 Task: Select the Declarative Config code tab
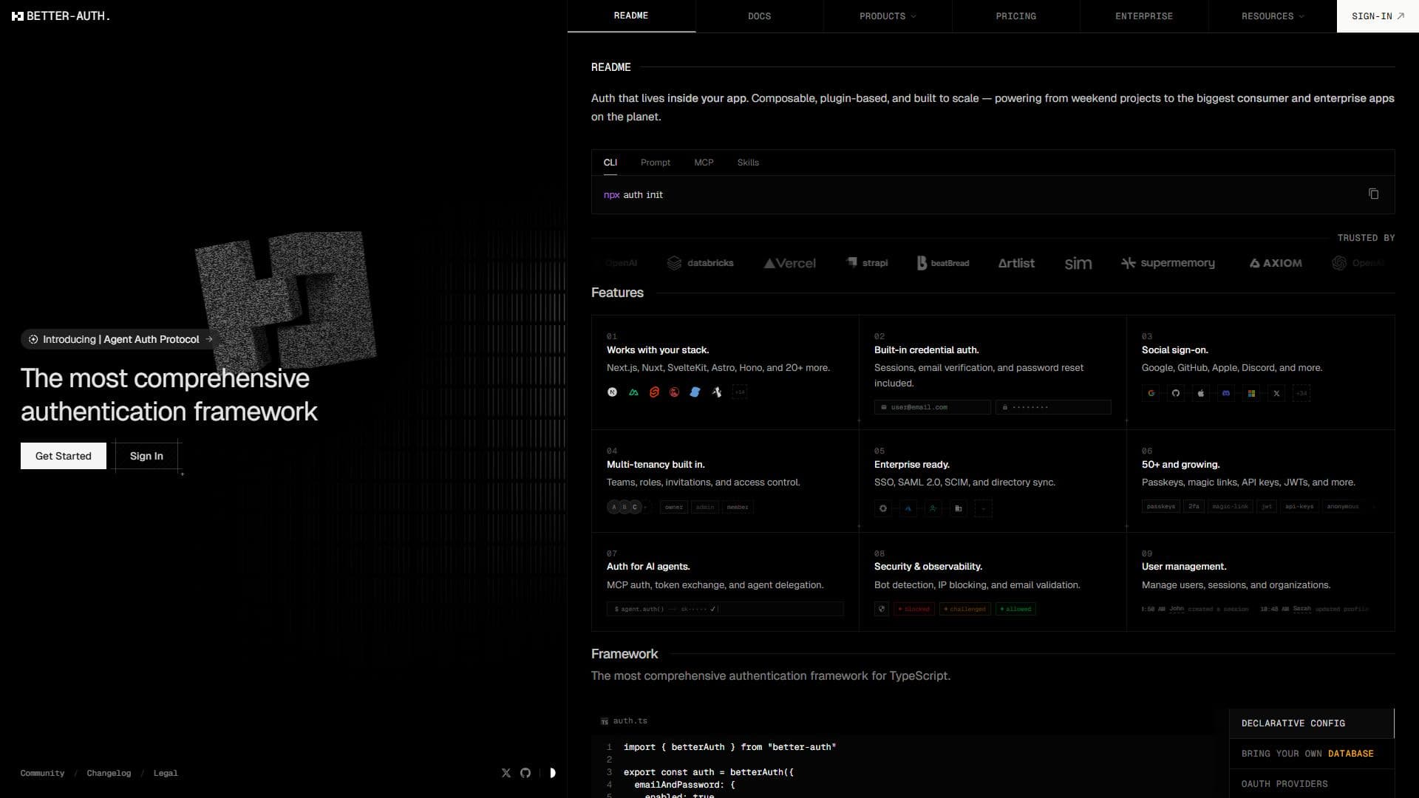[1311, 723]
